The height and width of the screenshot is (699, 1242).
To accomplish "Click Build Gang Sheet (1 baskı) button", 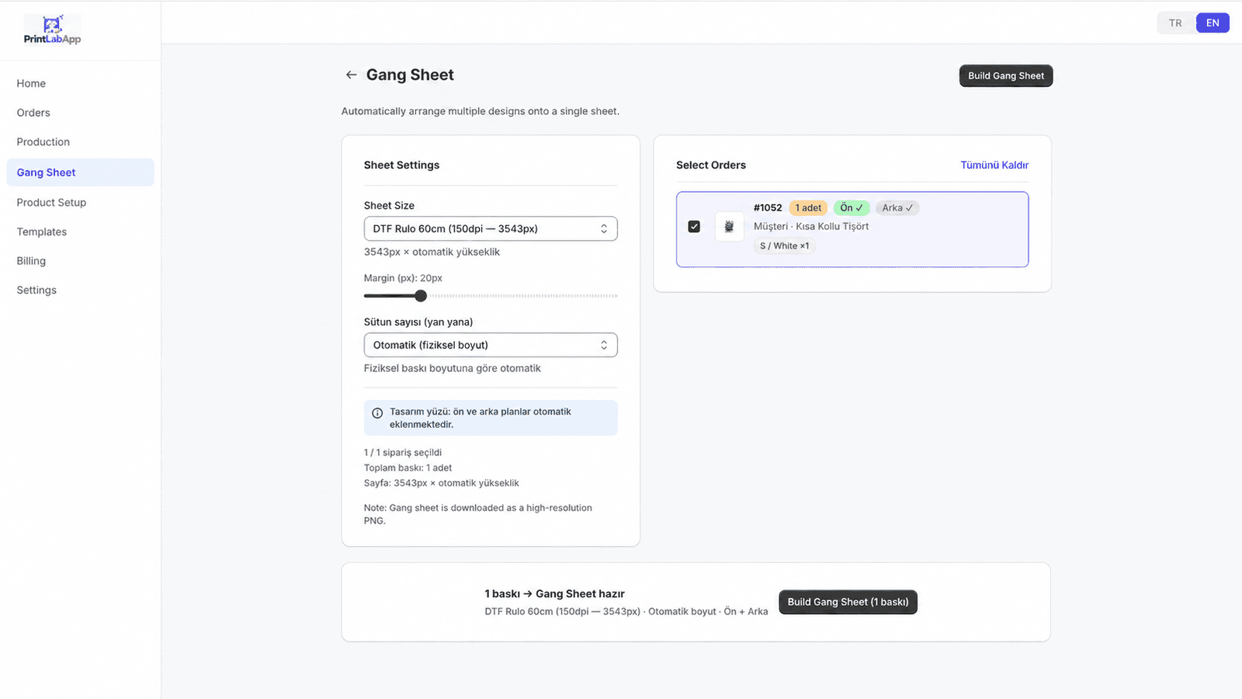I will pos(848,602).
